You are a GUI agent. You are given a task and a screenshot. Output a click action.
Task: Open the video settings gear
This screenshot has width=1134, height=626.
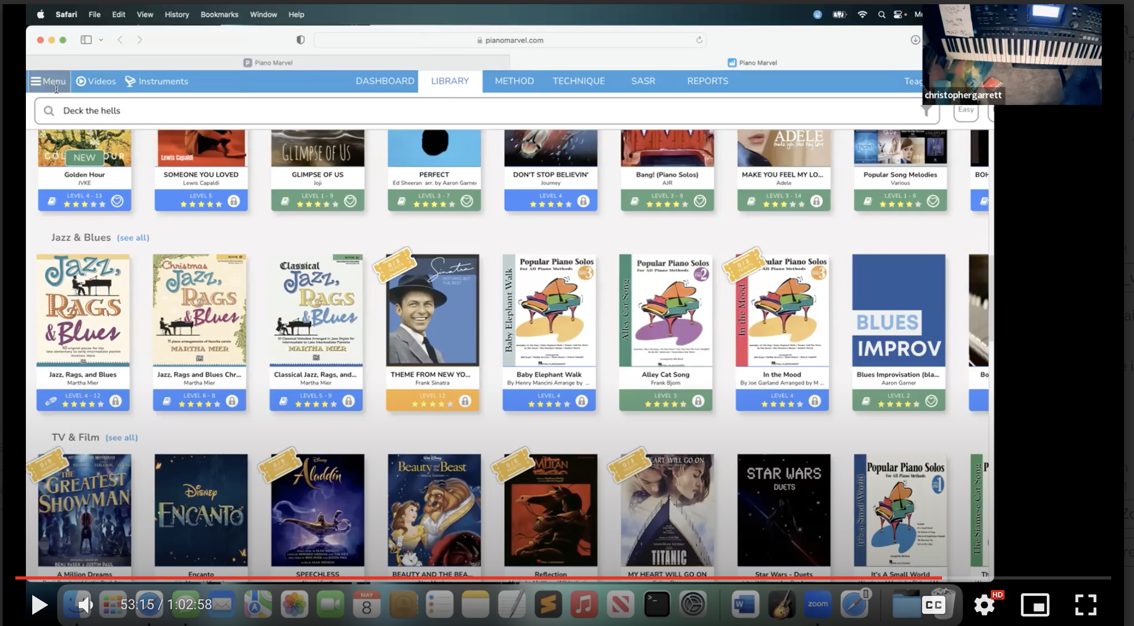point(984,605)
